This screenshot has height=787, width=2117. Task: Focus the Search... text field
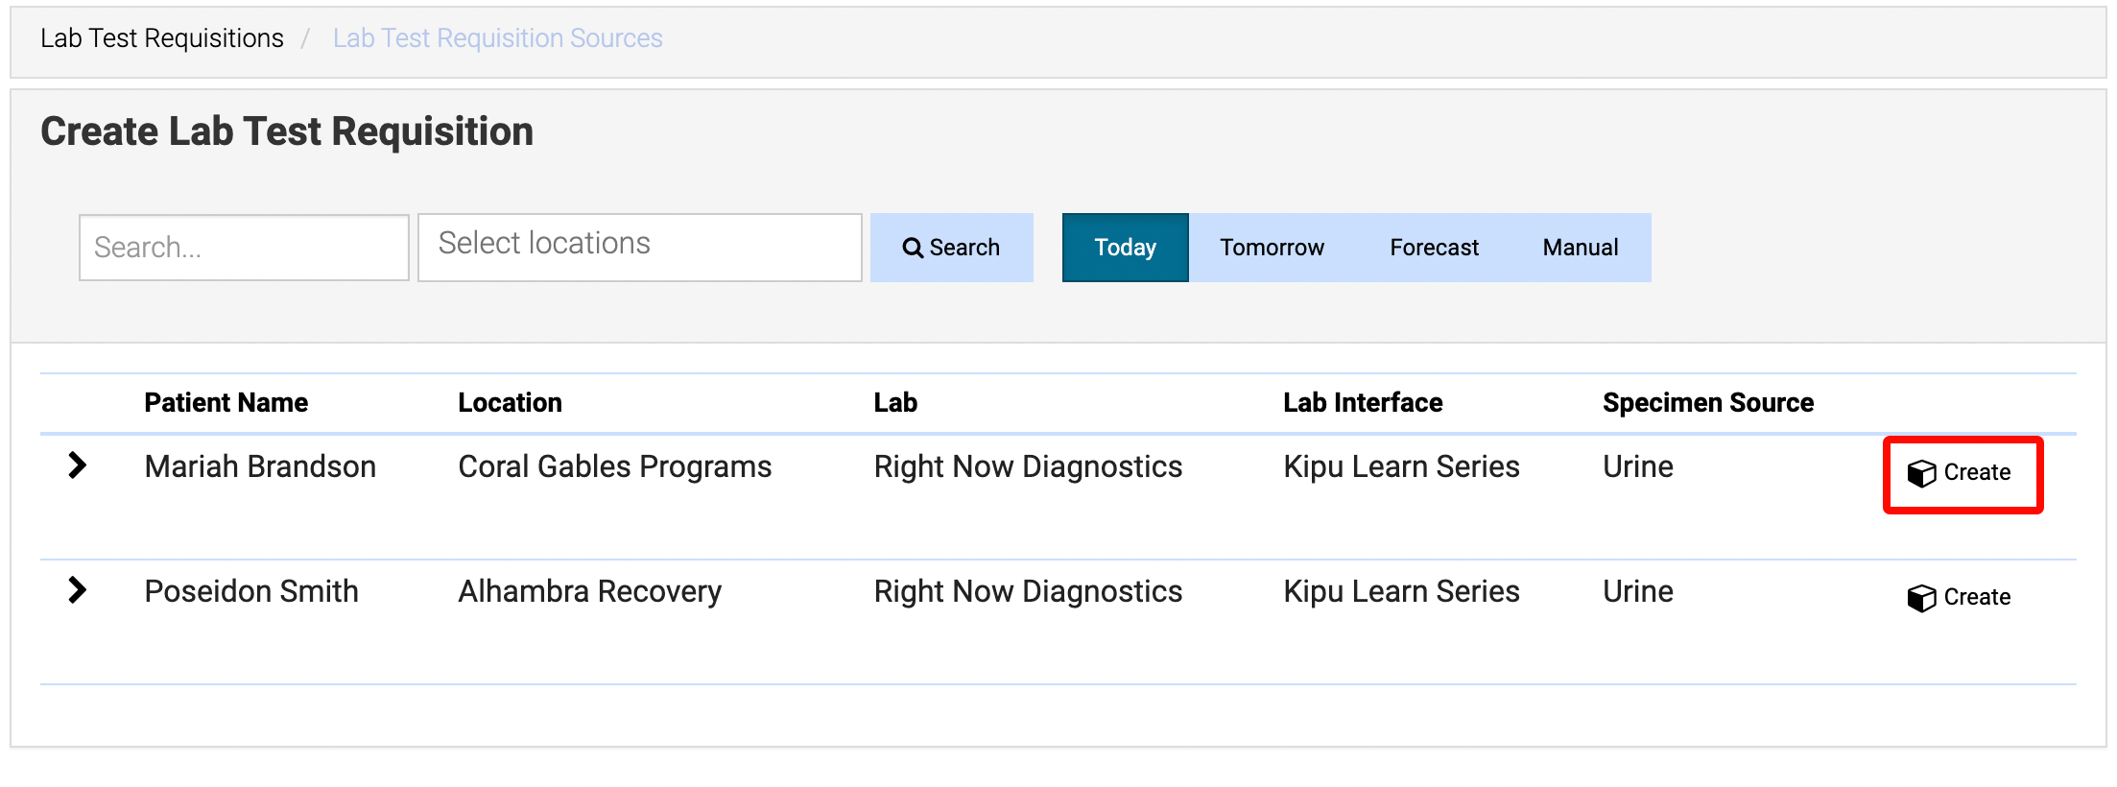244,248
